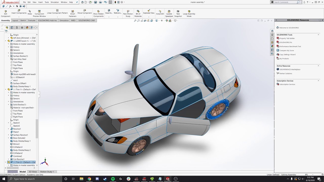Click the Search Commands field
Screen dimensions: 324x182
285,2
